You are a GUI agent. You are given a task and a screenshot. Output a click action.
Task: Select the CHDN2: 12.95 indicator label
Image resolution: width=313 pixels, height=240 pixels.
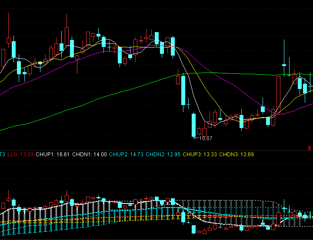tap(163, 155)
